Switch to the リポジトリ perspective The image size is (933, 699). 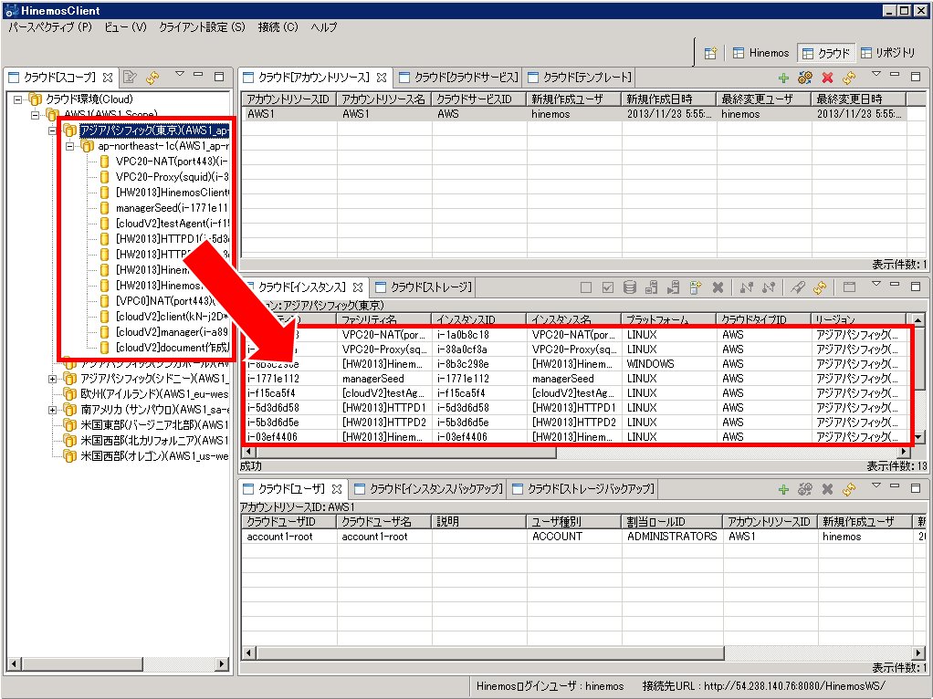(x=887, y=53)
